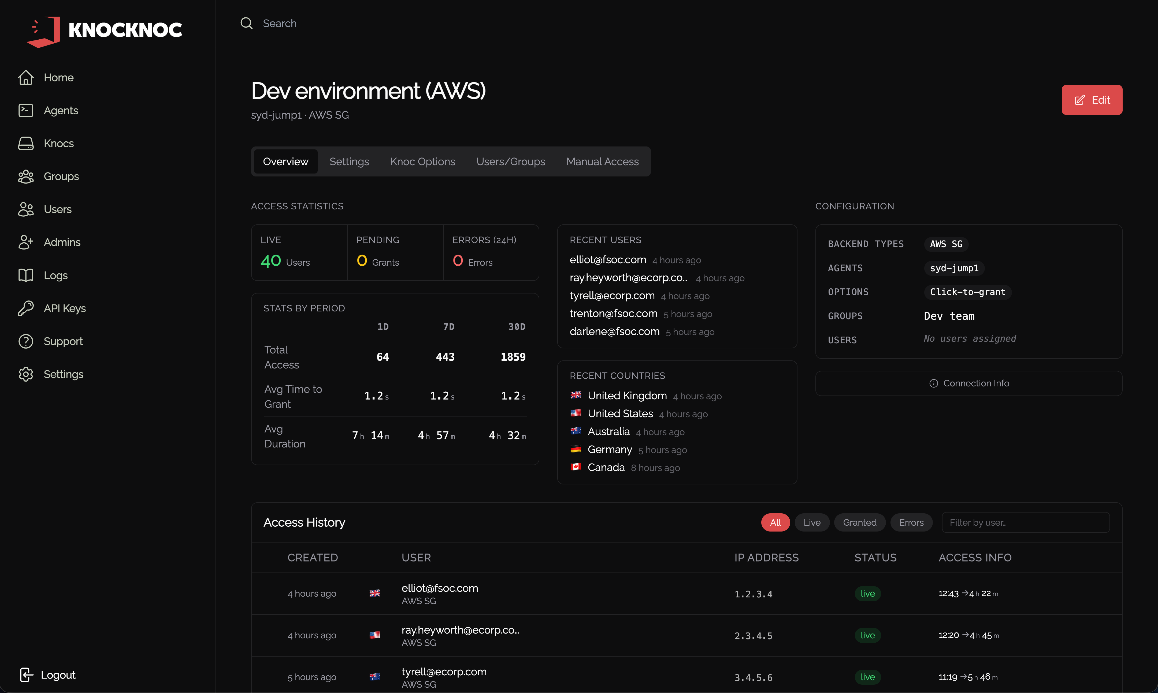Click the Knocs drive icon
The height and width of the screenshot is (693, 1158).
click(26, 143)
